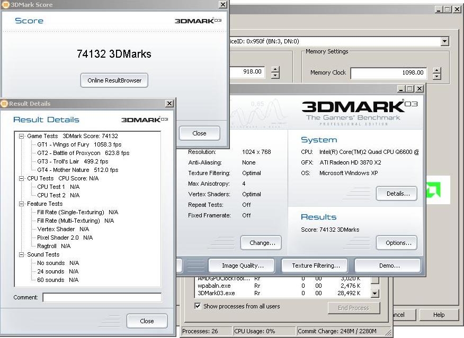Increase core clock 918.00 with up spinner
464x338 pixels.
click(x=275, y=69)
